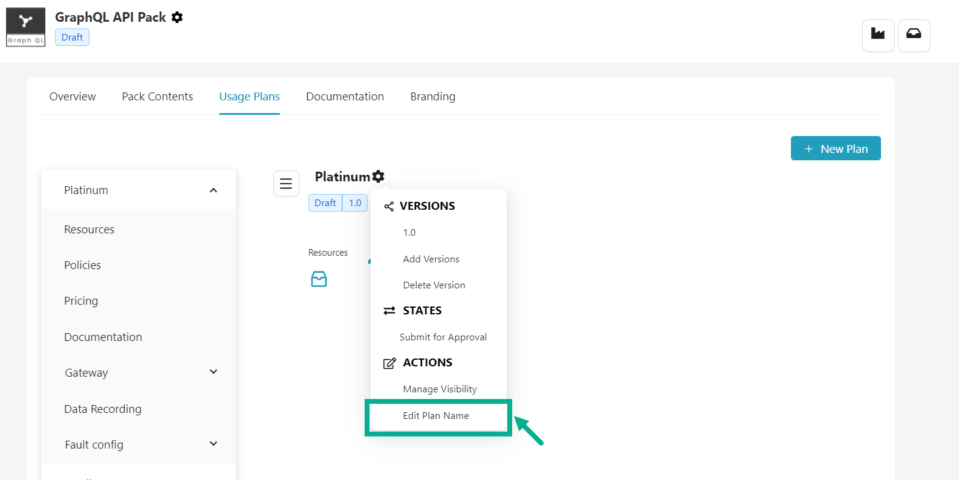
Task: Switch to the Pack Contents tab
Action: tap(157, 97)
